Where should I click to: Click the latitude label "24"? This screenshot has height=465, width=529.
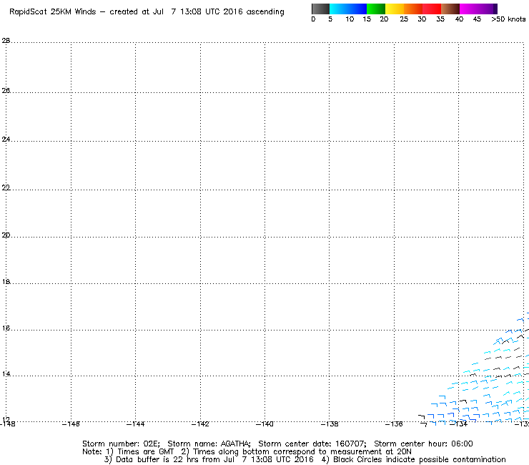tap(6, 139)
